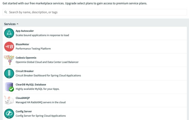Click the BlazeMeter red logo icon
Image resolution: width=189 pixels, height=120 pixels.
click(9, 47)
